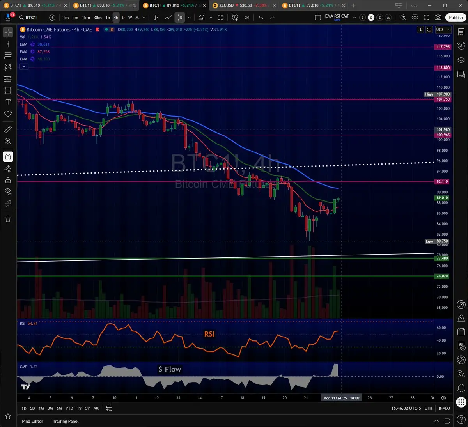Open the Pine Editor tab
468x427 pixels.
tap(32, 421)
